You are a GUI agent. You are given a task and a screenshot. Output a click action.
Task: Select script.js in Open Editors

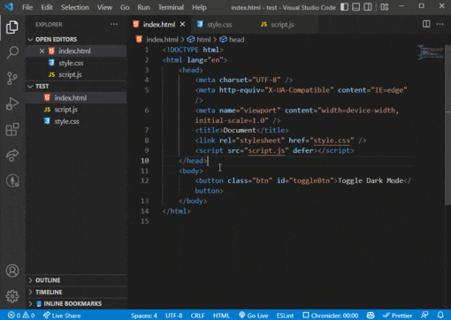[77, 74]
